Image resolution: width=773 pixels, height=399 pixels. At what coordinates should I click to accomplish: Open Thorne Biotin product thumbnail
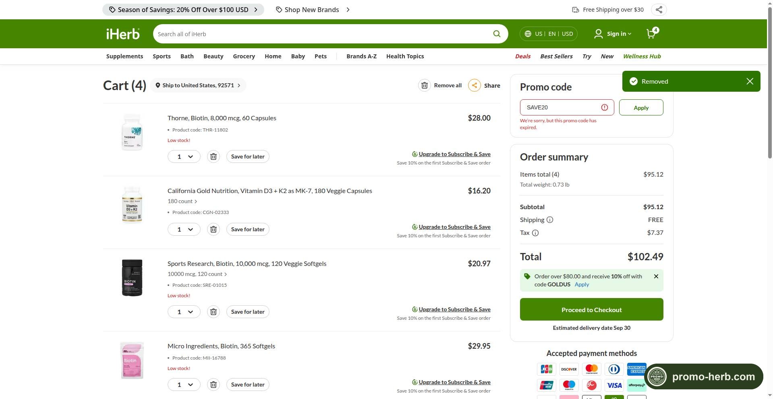pos(132,132)
